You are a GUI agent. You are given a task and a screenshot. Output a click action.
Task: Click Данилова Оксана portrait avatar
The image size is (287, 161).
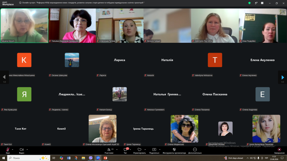pos(225,129)
